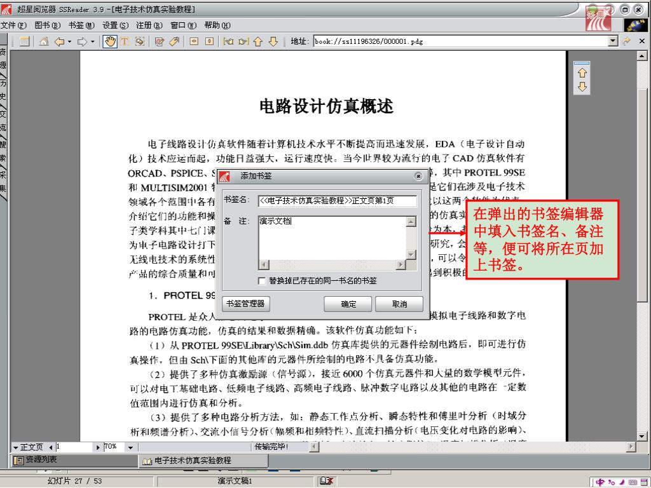Click the main vertical scrollbar thumb
Screen dimensions: 651x488
pos(642,195)
